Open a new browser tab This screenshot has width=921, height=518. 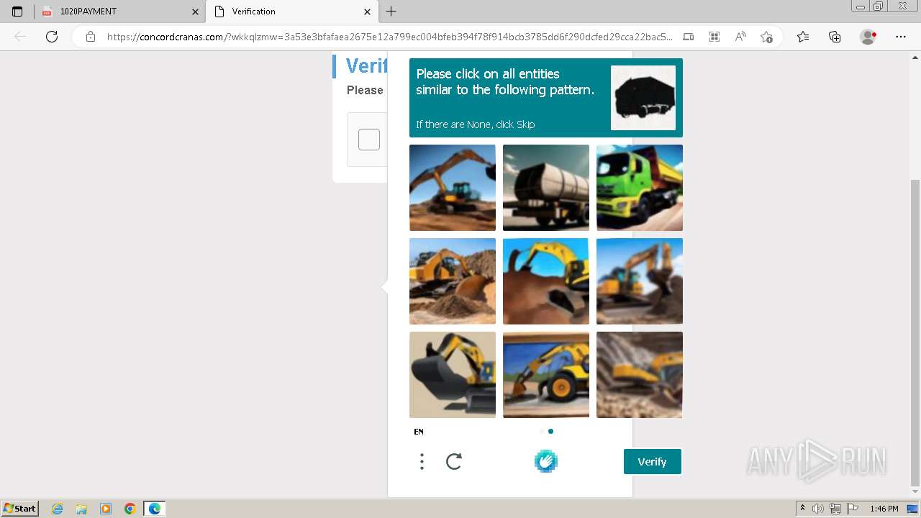[x=391, y=12]
